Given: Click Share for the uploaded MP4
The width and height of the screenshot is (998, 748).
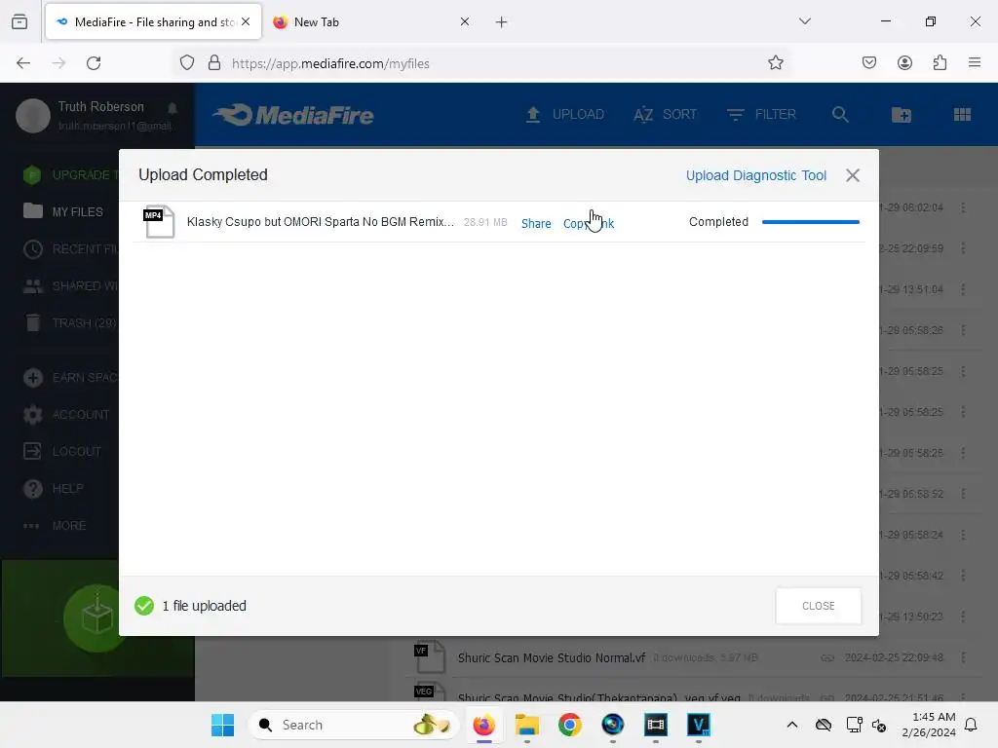Looking at the screenshot, I should point(536,223).
